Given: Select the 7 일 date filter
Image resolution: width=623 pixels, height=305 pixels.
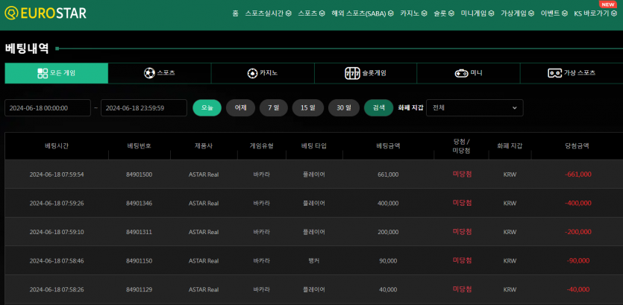Looking at the screenshot, I should click(x=273, y=107).
